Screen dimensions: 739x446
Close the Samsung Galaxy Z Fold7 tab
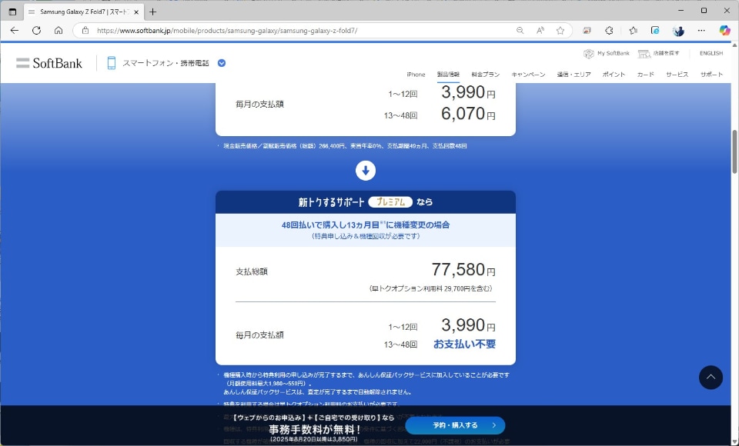tap(136, 12)
